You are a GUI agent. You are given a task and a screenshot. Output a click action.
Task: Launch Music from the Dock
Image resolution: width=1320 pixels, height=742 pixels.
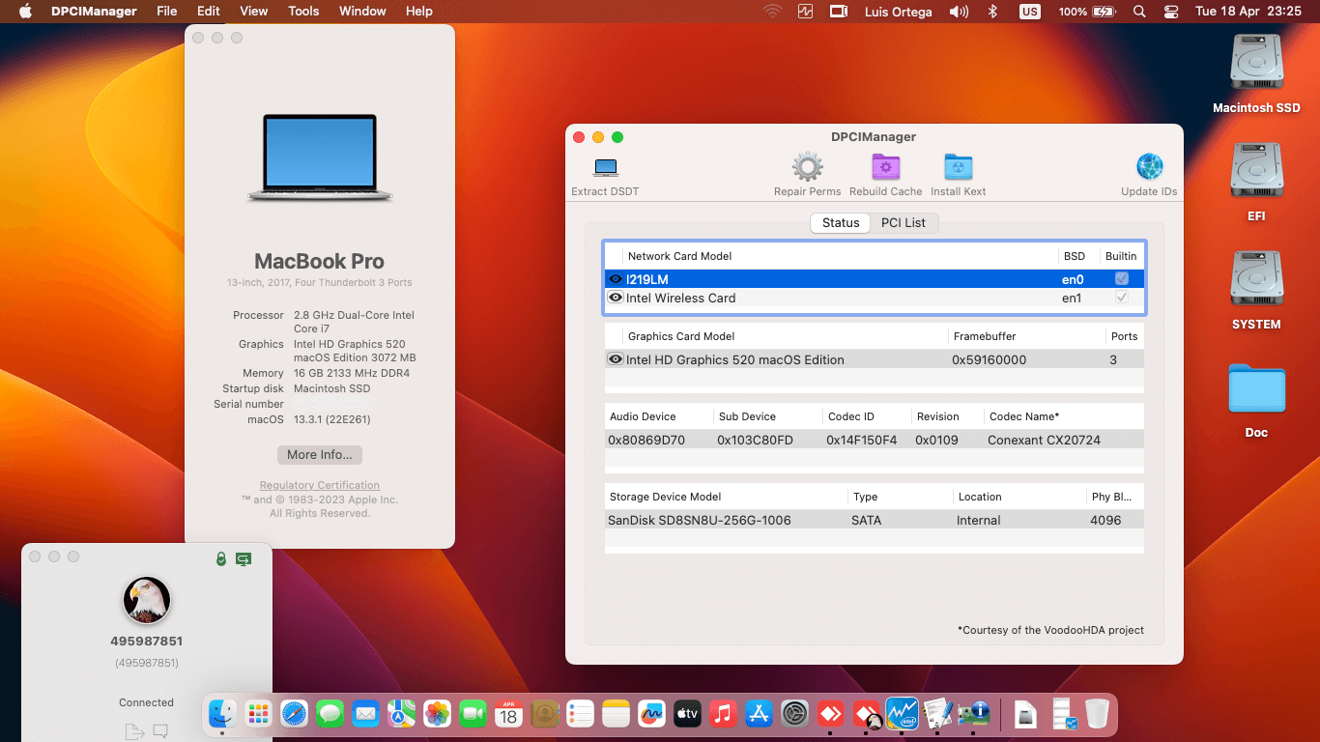[723, 714]
